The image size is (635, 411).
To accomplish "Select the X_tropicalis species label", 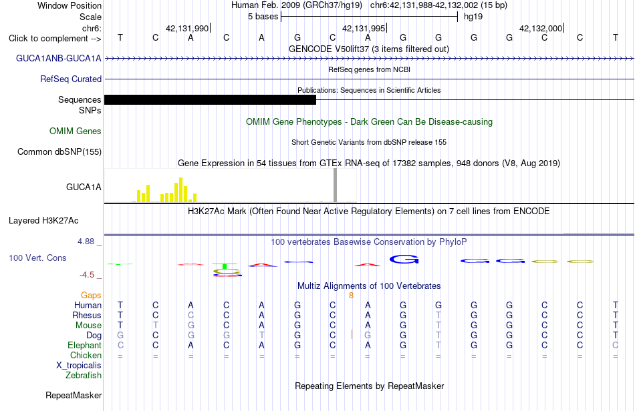I will (79, 366).
